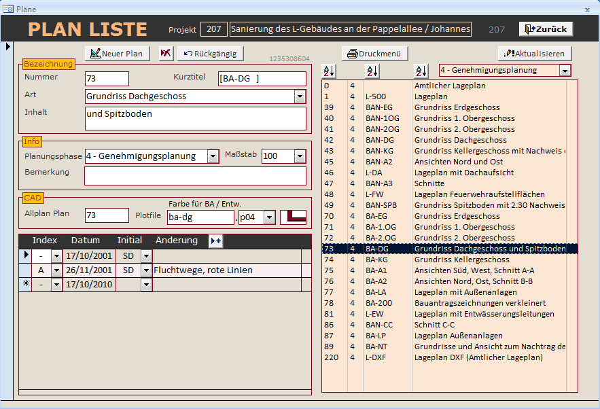Go back using the Zurück button
The height and width of the screenshot is (409, 600).
(546, 29)
